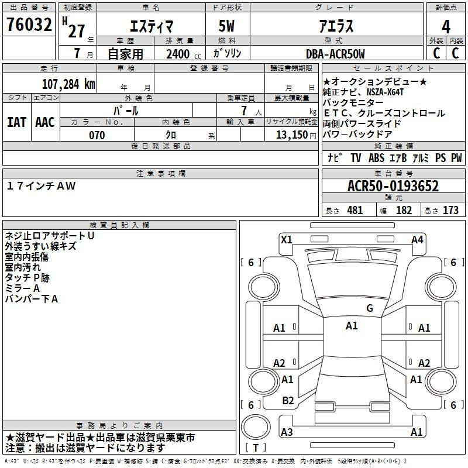Select the air conditioner value "AAC"

point(45,122)
